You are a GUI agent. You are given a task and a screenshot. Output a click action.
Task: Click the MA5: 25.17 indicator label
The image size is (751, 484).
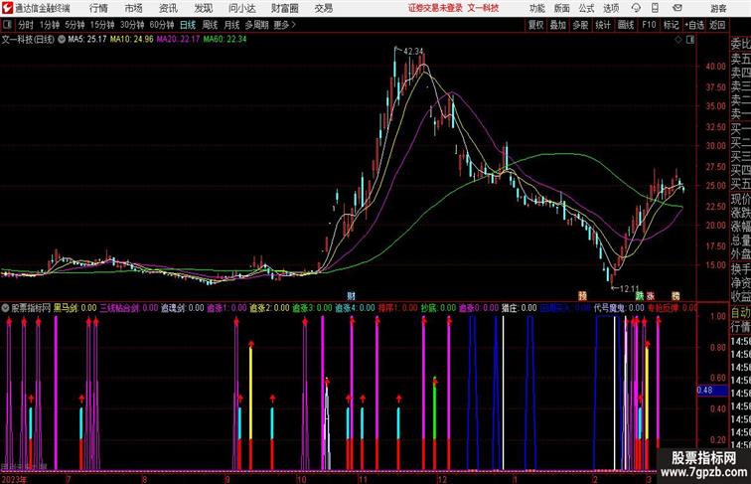(x=87, y=40)
